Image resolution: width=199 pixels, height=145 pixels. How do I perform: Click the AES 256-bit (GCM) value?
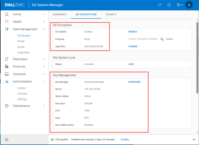94,47
